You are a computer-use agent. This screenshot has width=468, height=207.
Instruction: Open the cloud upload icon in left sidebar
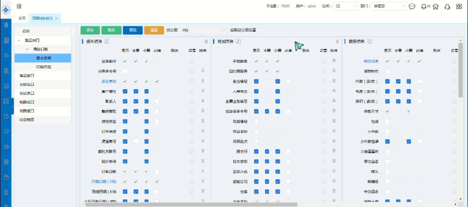6,55
